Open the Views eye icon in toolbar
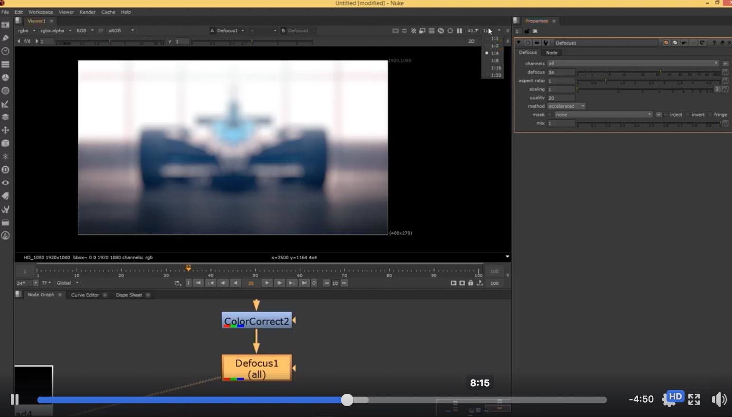Image resolution: width=732 pixels, height=417 pixels. 6,183
